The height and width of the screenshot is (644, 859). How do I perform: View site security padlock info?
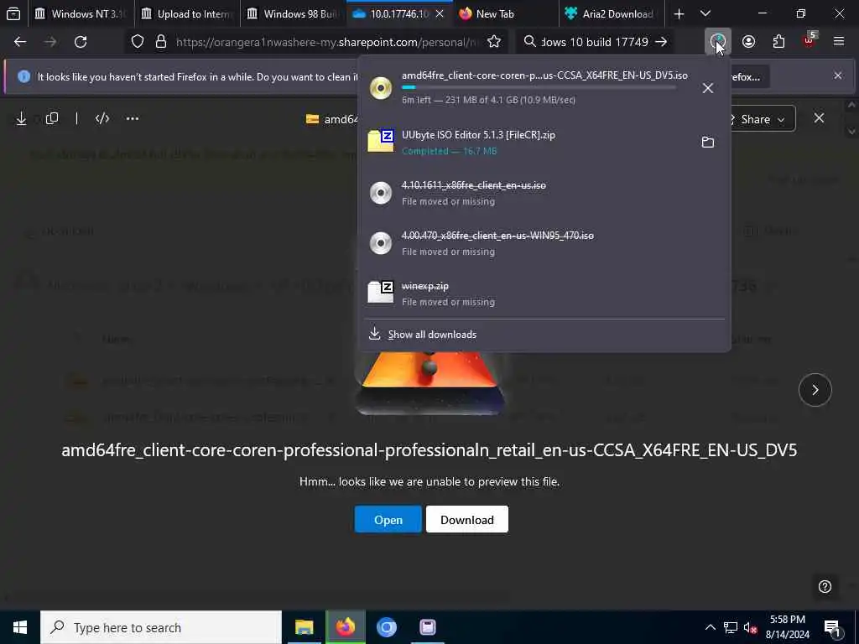[x=161, y=42]
